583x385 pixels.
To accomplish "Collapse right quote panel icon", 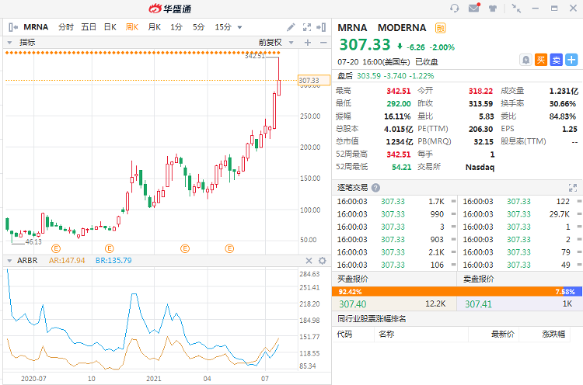I will [321, 27].
